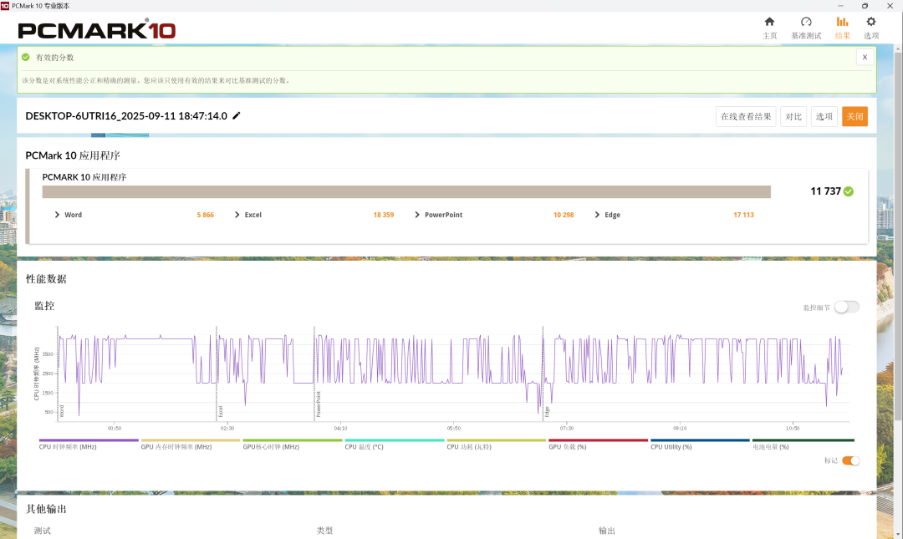The height and width of the screenshot is (539, 903).
Task: Toggle the CPU 温度 (°C) legend item
Action: click(x=394, y=444)
